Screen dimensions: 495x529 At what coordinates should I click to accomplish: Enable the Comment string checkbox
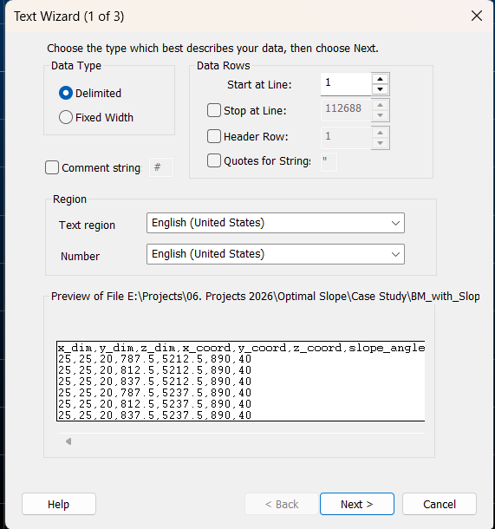click(x=52, y=167)
